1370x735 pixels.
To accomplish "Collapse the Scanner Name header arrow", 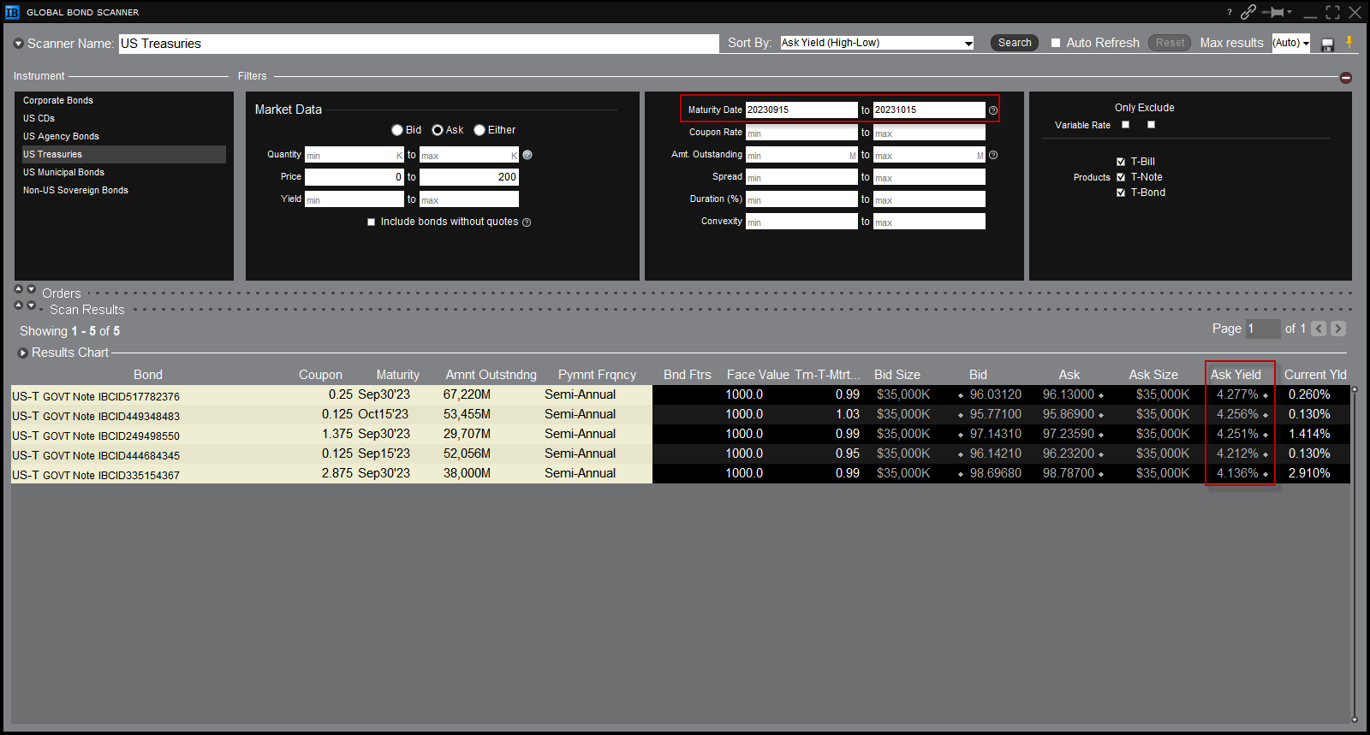I will tap(19, 44).
